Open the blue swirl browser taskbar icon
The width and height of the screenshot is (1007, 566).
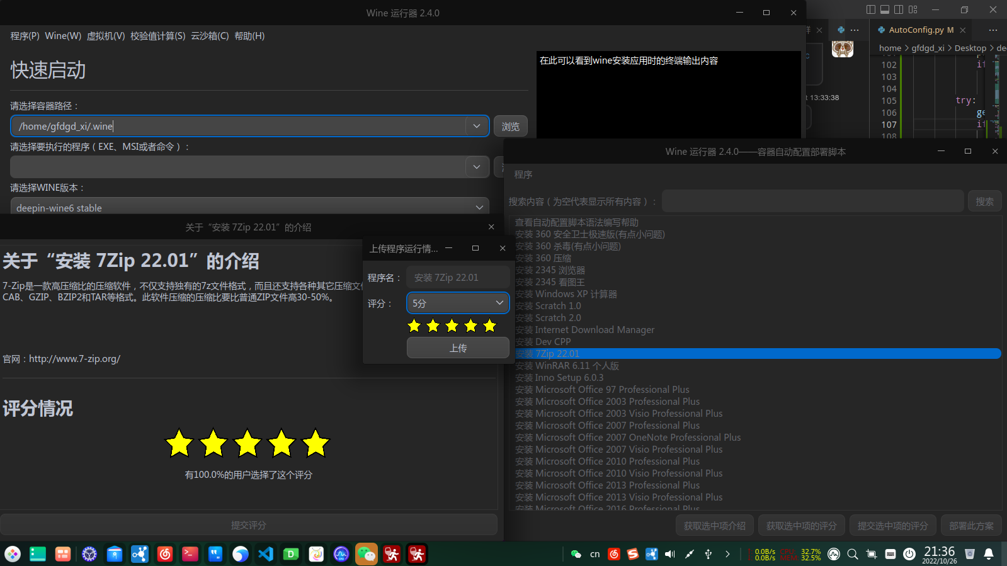(x=241, y=554)
